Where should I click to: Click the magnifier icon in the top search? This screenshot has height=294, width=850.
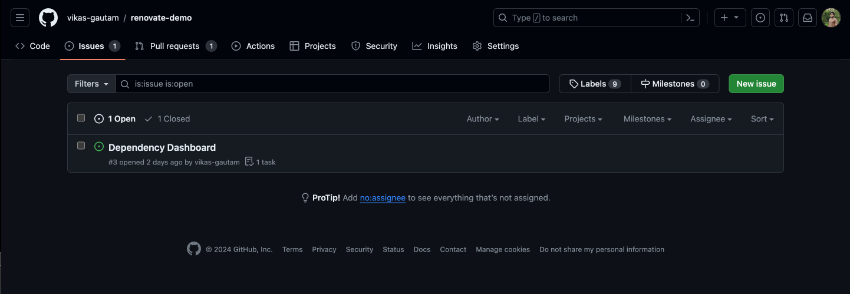503,18
